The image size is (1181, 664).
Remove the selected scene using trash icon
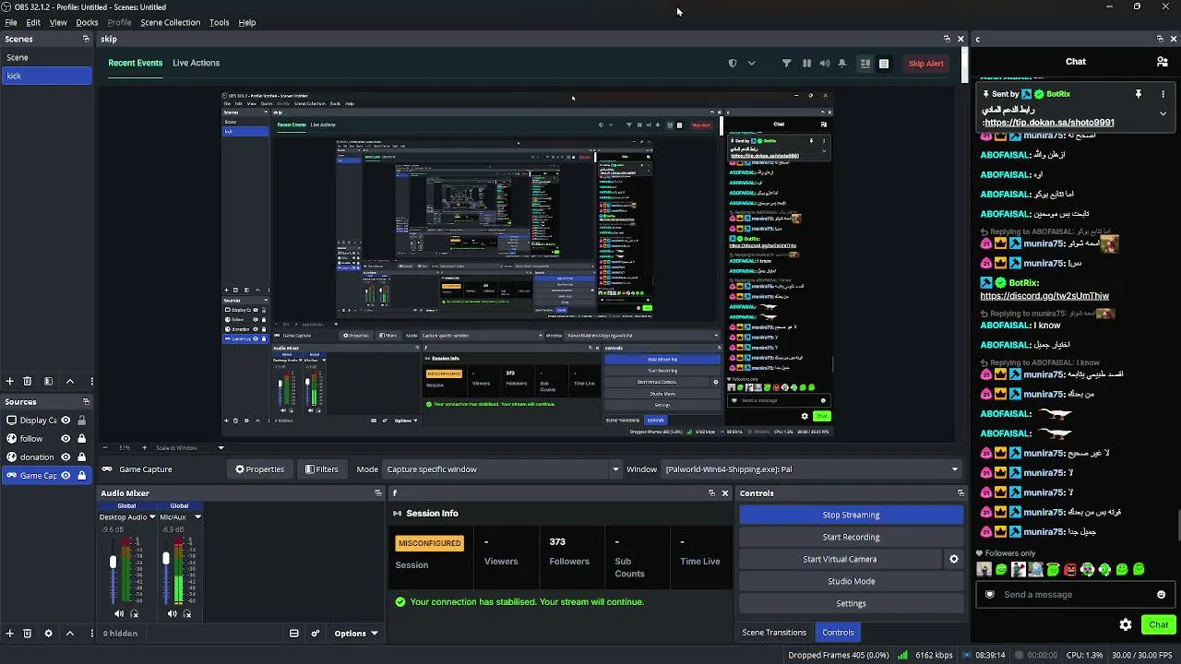pos(27,381)
